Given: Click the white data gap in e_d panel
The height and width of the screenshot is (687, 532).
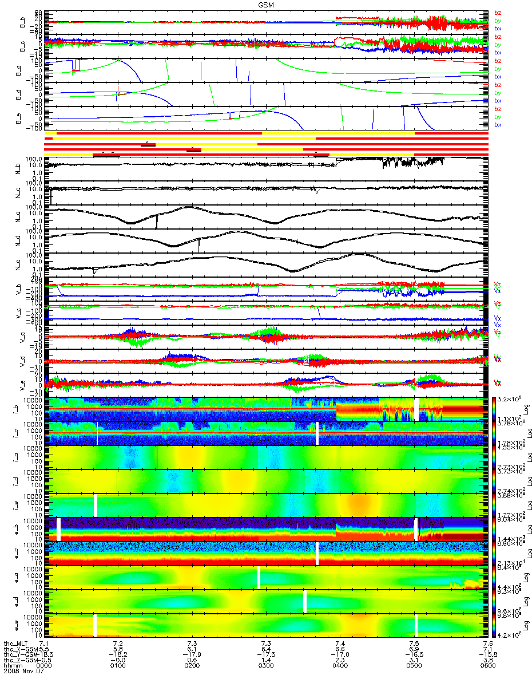Looking at the screenshot, I should (x=305, y=602).
